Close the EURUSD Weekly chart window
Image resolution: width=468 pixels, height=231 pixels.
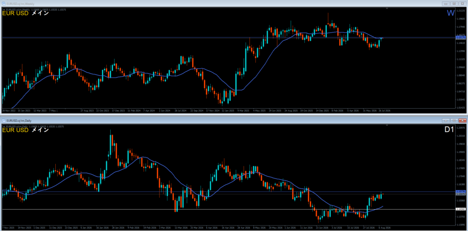click(x=462, y=4)
